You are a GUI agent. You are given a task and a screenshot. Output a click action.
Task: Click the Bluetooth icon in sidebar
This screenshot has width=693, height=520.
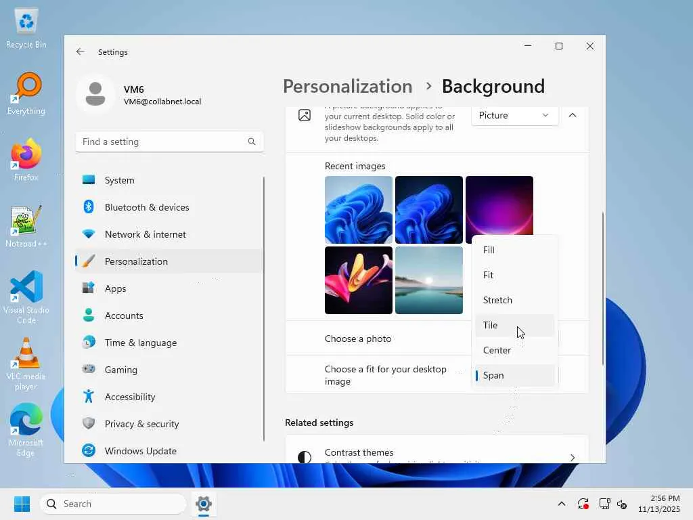coord(89,207)
